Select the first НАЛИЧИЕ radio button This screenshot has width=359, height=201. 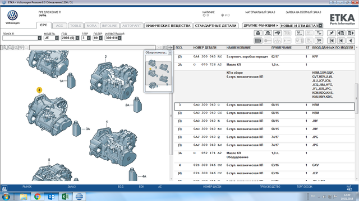(x=204, y=15)
